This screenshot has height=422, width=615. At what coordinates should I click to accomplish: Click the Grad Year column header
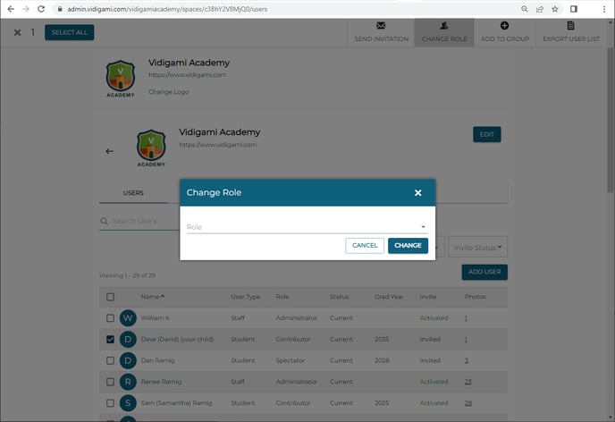[389, 297]
